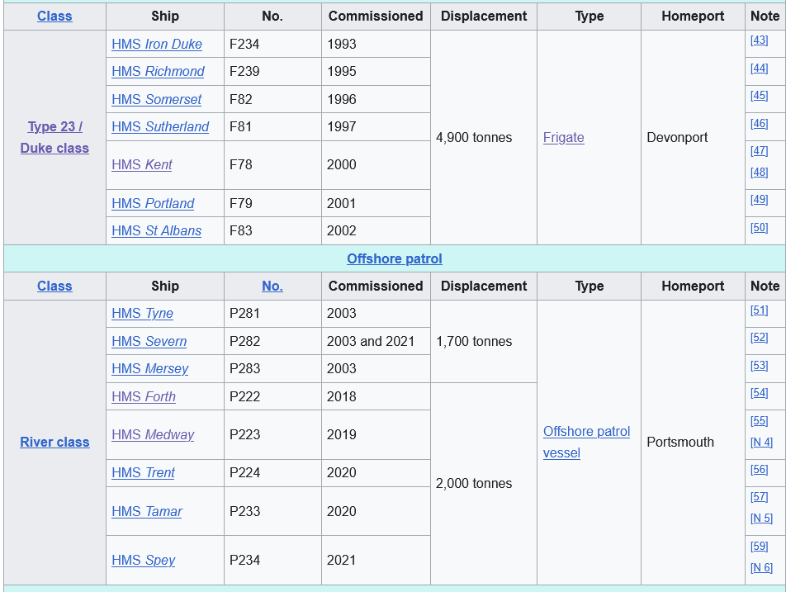Screen dimensions: 786x592
Task: Jump to reference [53]
Action: 759,366
